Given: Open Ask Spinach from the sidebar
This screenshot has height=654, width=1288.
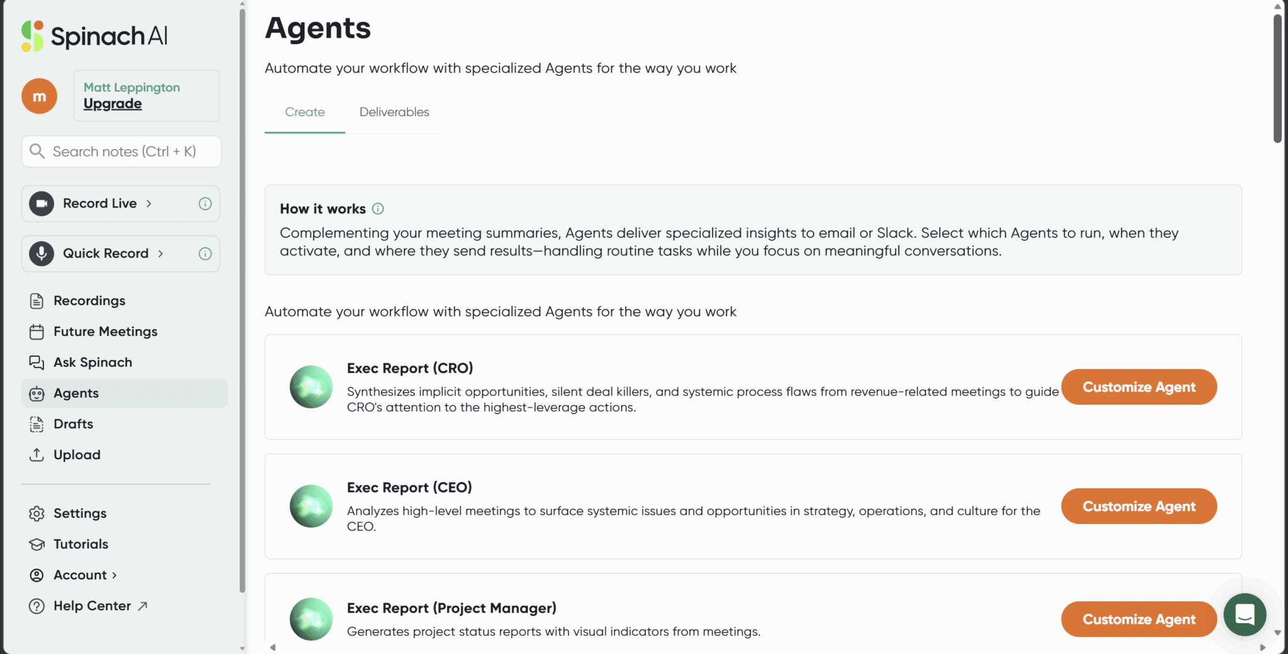Looking at the screenshot, I should tap(92, 362).
